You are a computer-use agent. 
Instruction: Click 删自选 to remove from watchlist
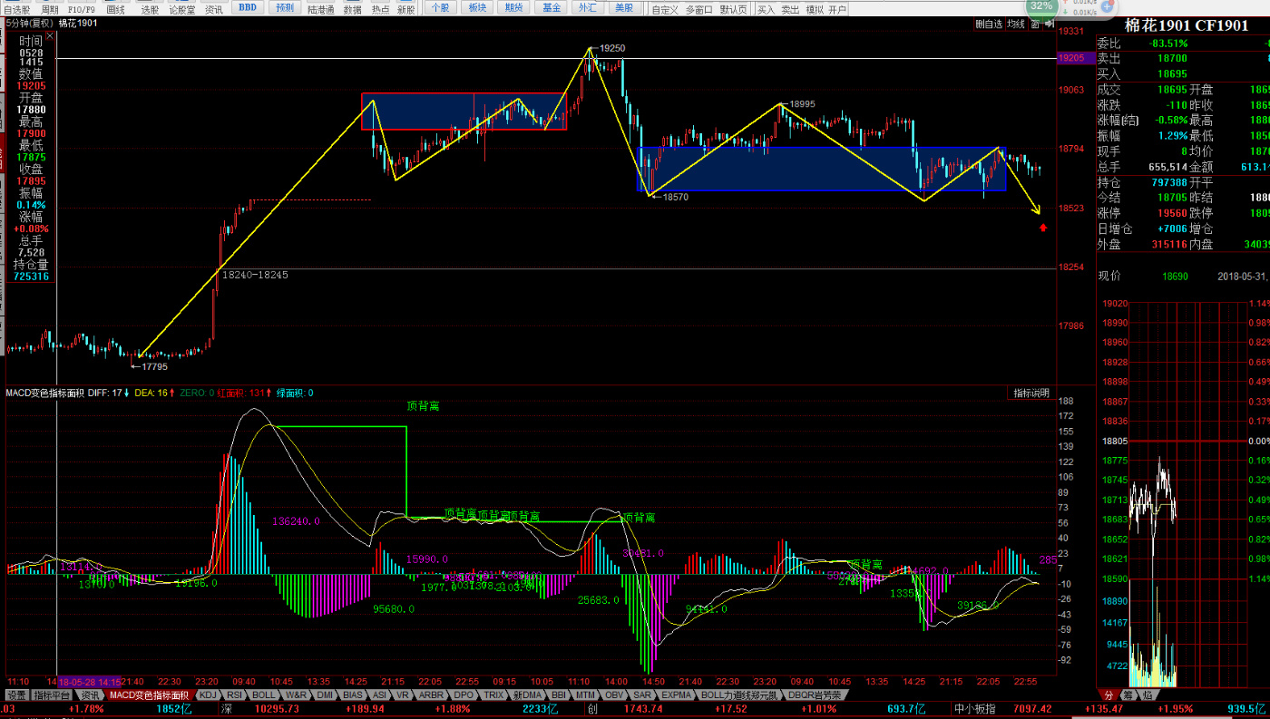(x=990, y=24)
